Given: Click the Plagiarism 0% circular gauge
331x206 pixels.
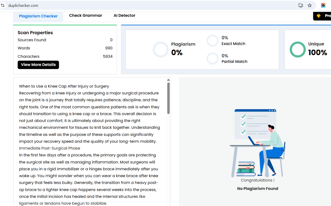Looking at the screenshot, I should coord(161,50).
